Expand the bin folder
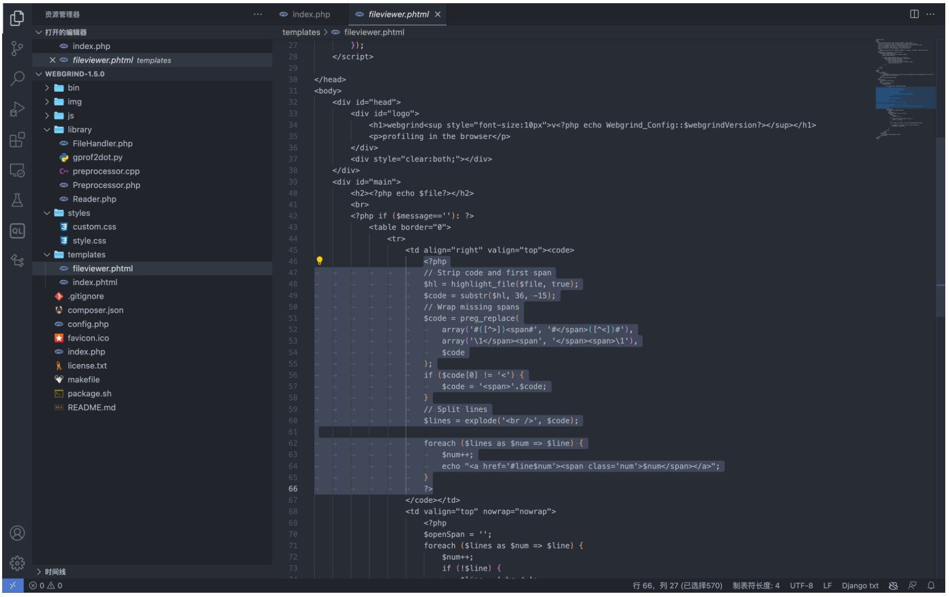949x597 pixels. pyautogui.click(x=73, y=88)
